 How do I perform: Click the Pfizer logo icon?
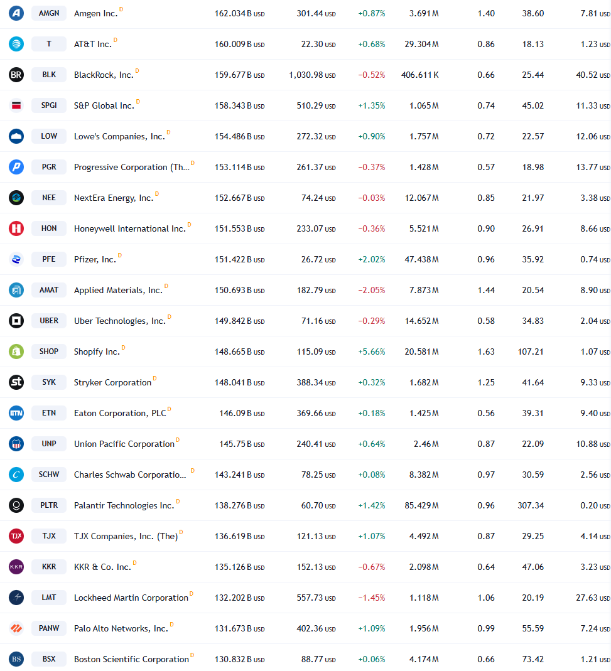coord(16,259)
